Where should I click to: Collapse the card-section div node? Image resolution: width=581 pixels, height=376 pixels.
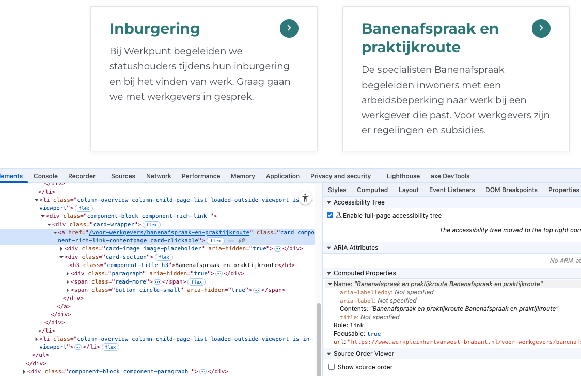[x=61, y=257]
